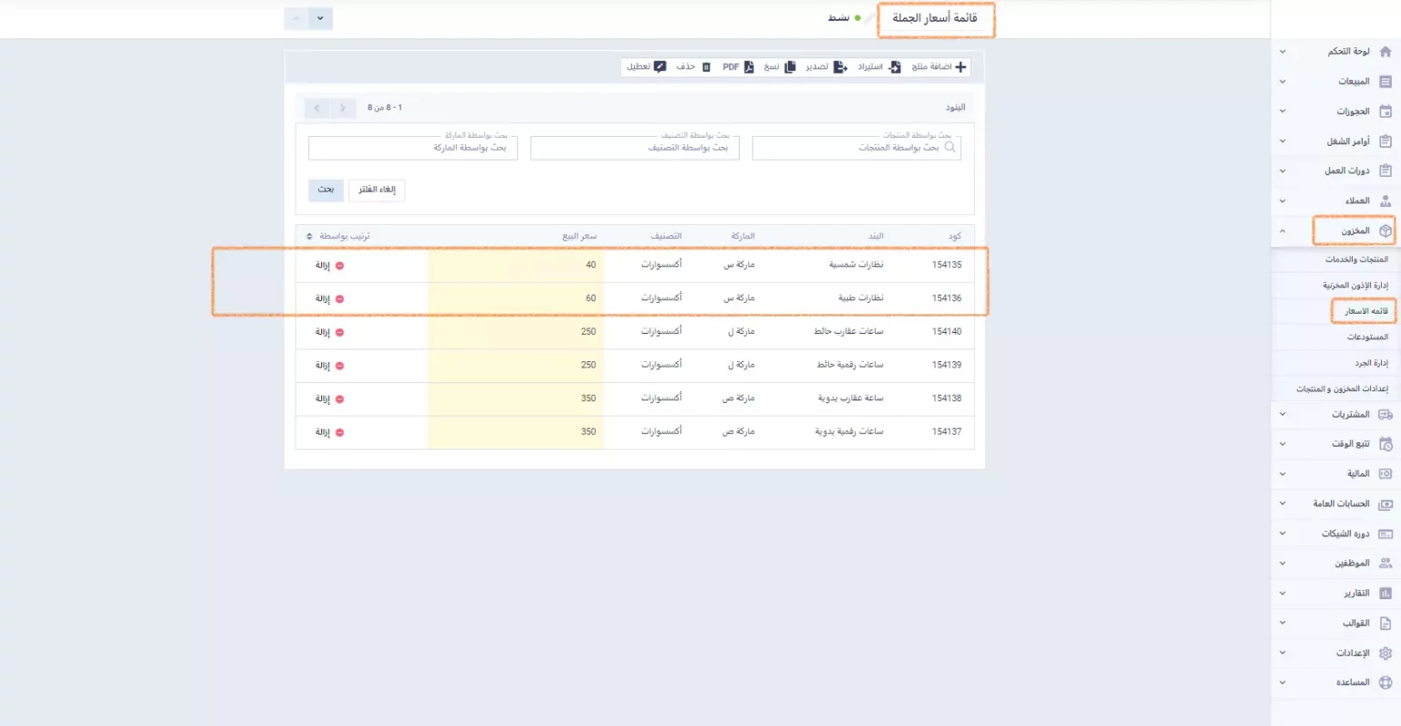The height and width of the screenshot is (726, 1401).
Task: Click the بحث بواسطة المنتجات search field
Action: point(856,148)
